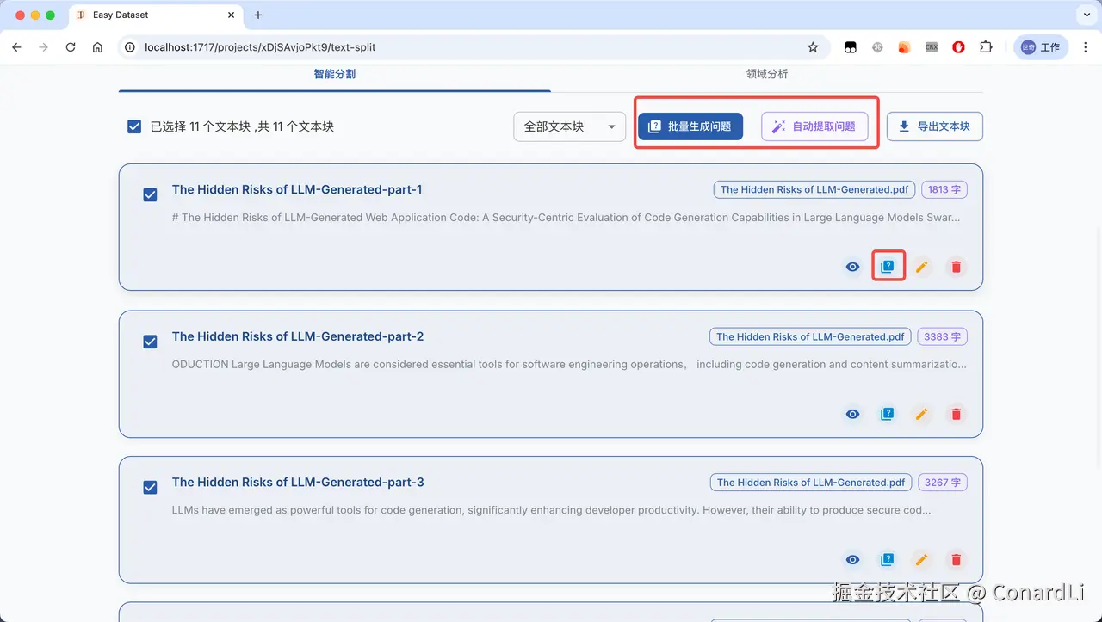Edit the part-1 text block pencil icon
The image size is (1102, 622).
pos(921,267)
